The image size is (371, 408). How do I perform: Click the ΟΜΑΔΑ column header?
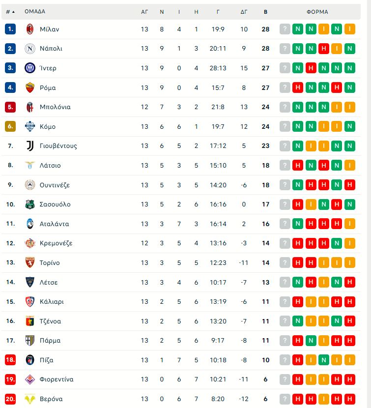pyautogui.click(x=34, y=12)
